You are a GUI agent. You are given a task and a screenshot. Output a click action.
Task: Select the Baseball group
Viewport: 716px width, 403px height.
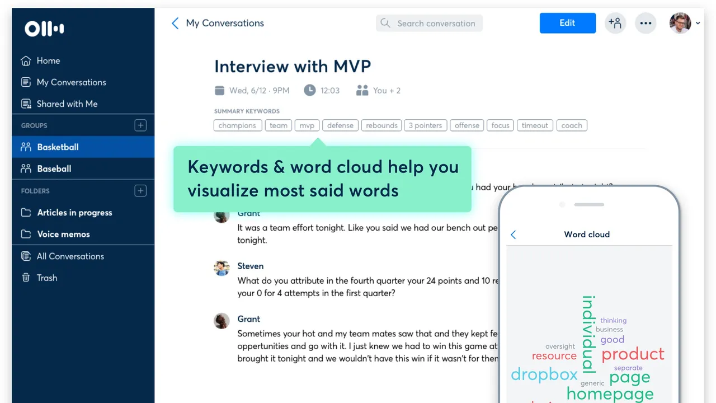click(x=83, y=168)
